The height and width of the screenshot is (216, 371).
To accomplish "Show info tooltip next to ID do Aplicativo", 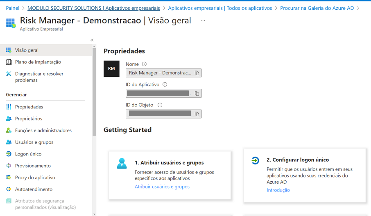I will pyautogui.click(x=165, y=84).
